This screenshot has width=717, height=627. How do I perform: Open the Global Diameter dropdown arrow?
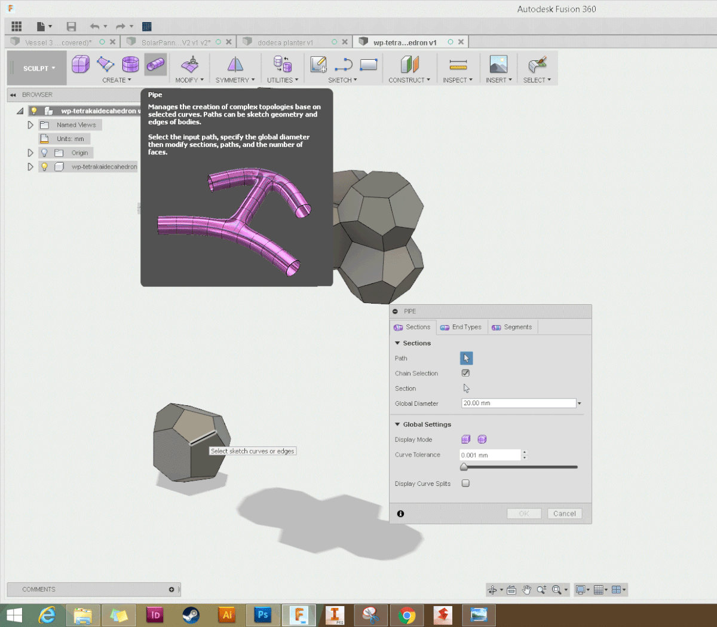[x=580, y=403]
